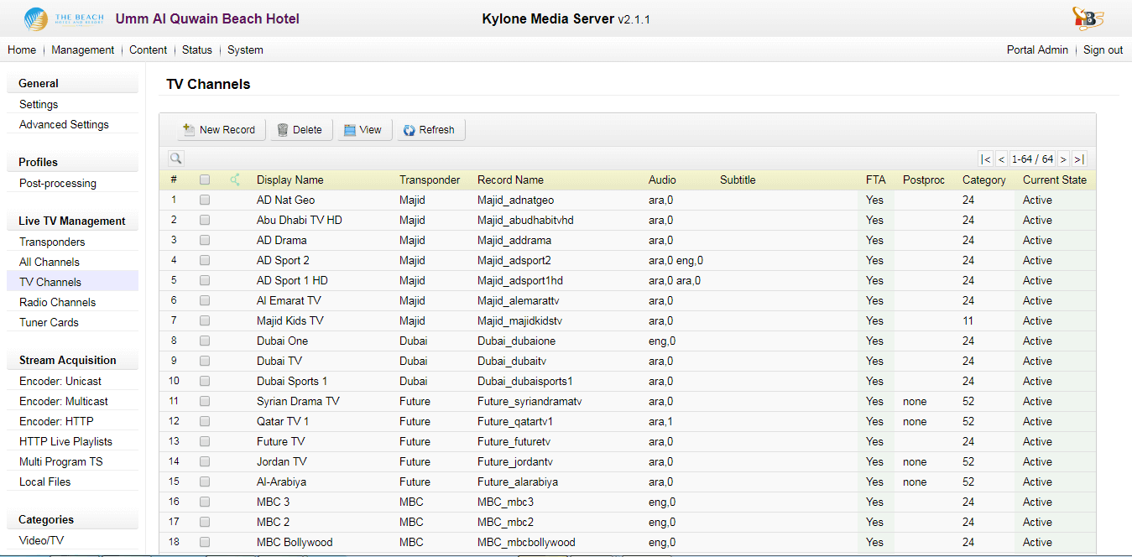Image resolution: width=1132 pixels, height=557 pixels.
Task: Click the Delete button in the toolbar
Action: [x=300, y=130]
